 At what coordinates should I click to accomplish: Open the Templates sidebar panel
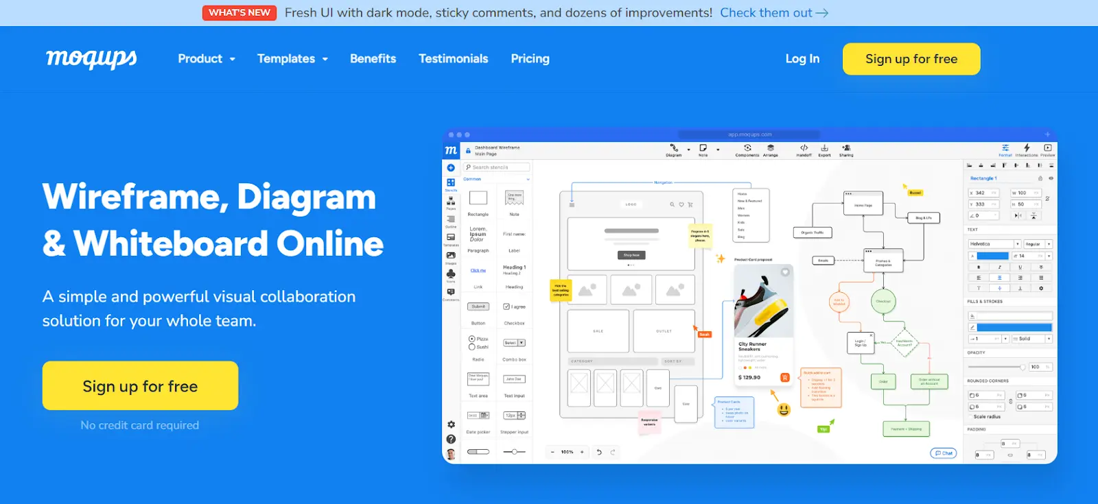pos(451,239)
